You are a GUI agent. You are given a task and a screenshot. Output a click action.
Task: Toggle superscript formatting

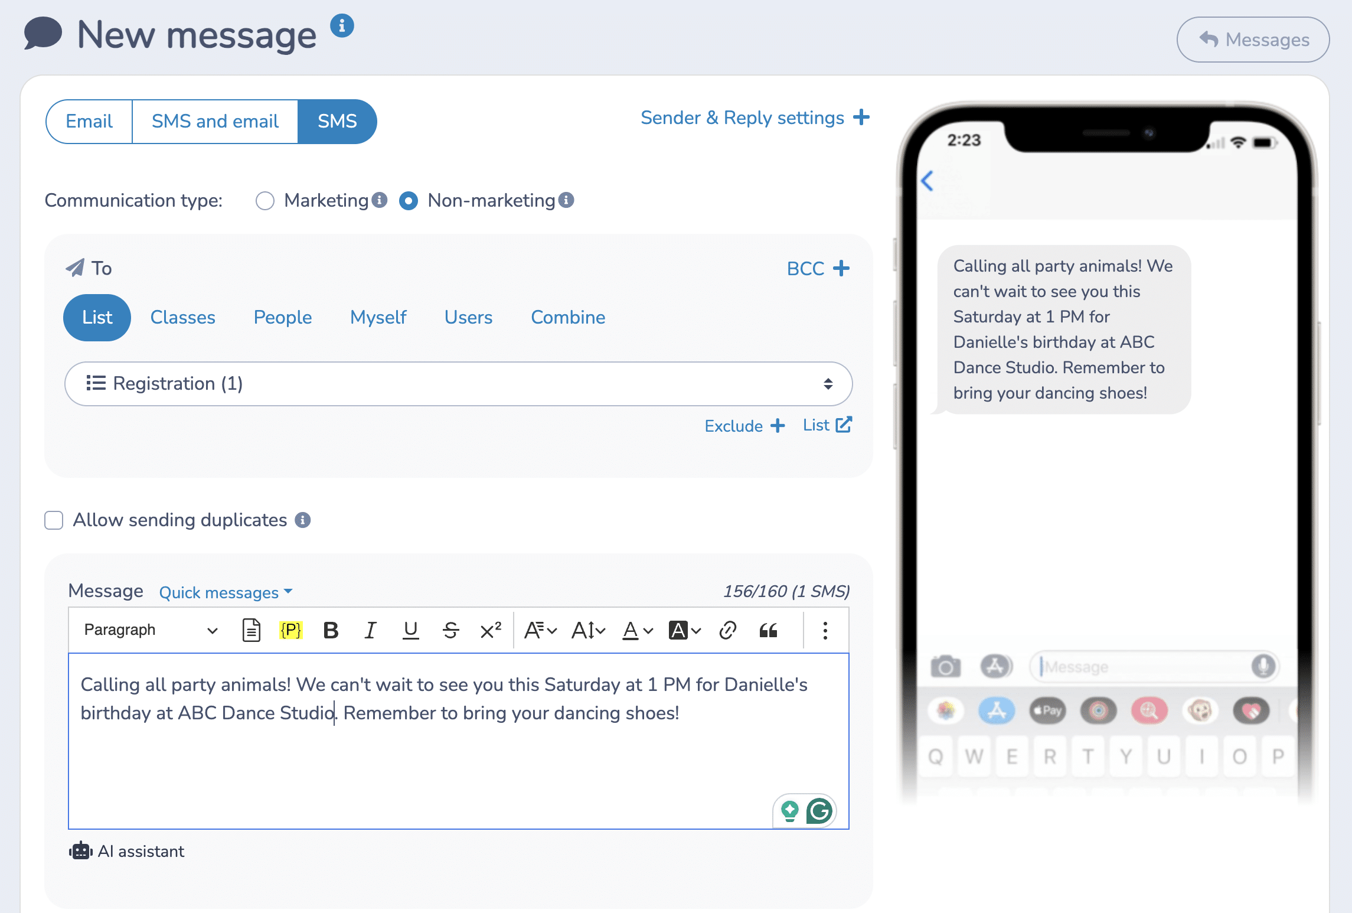(x=491, y=630)
